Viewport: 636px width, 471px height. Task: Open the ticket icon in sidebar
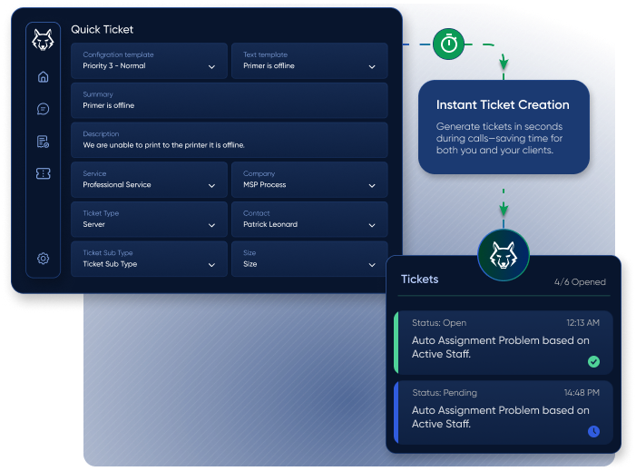(43, 173)
